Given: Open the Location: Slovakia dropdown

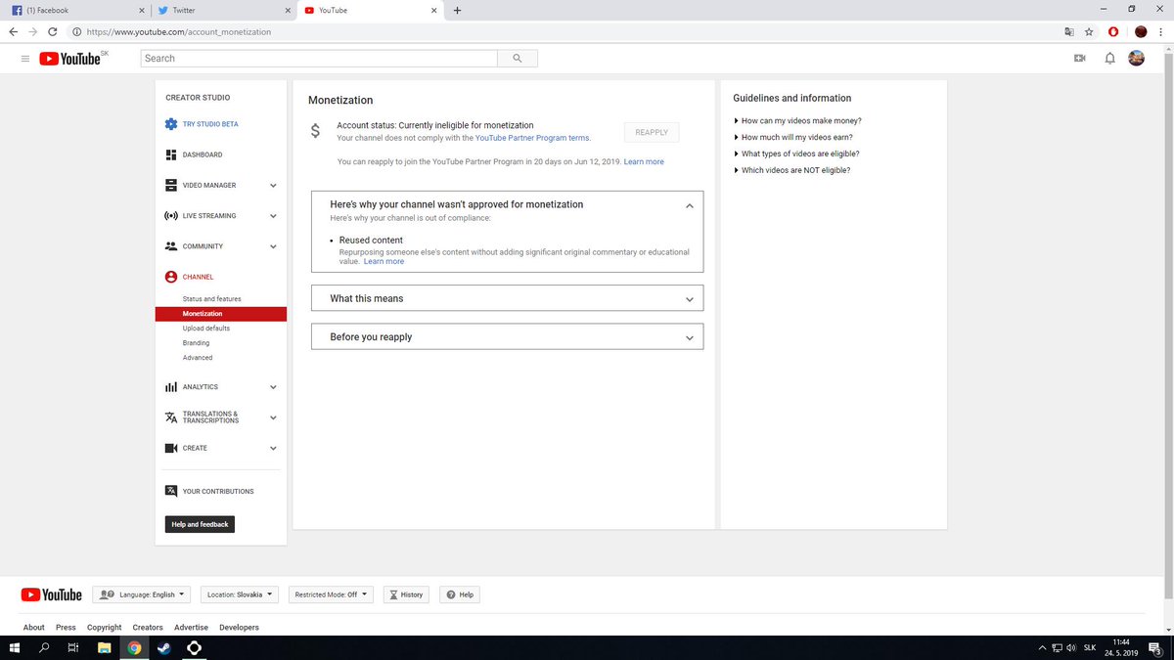Looking at the screenshot, I should (241, 594).
